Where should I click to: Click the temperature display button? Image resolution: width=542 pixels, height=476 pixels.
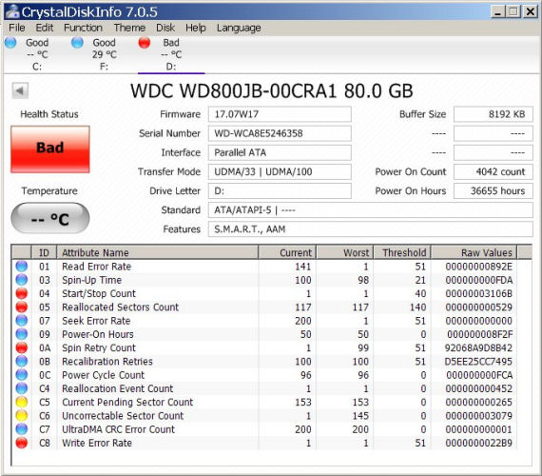50,218
